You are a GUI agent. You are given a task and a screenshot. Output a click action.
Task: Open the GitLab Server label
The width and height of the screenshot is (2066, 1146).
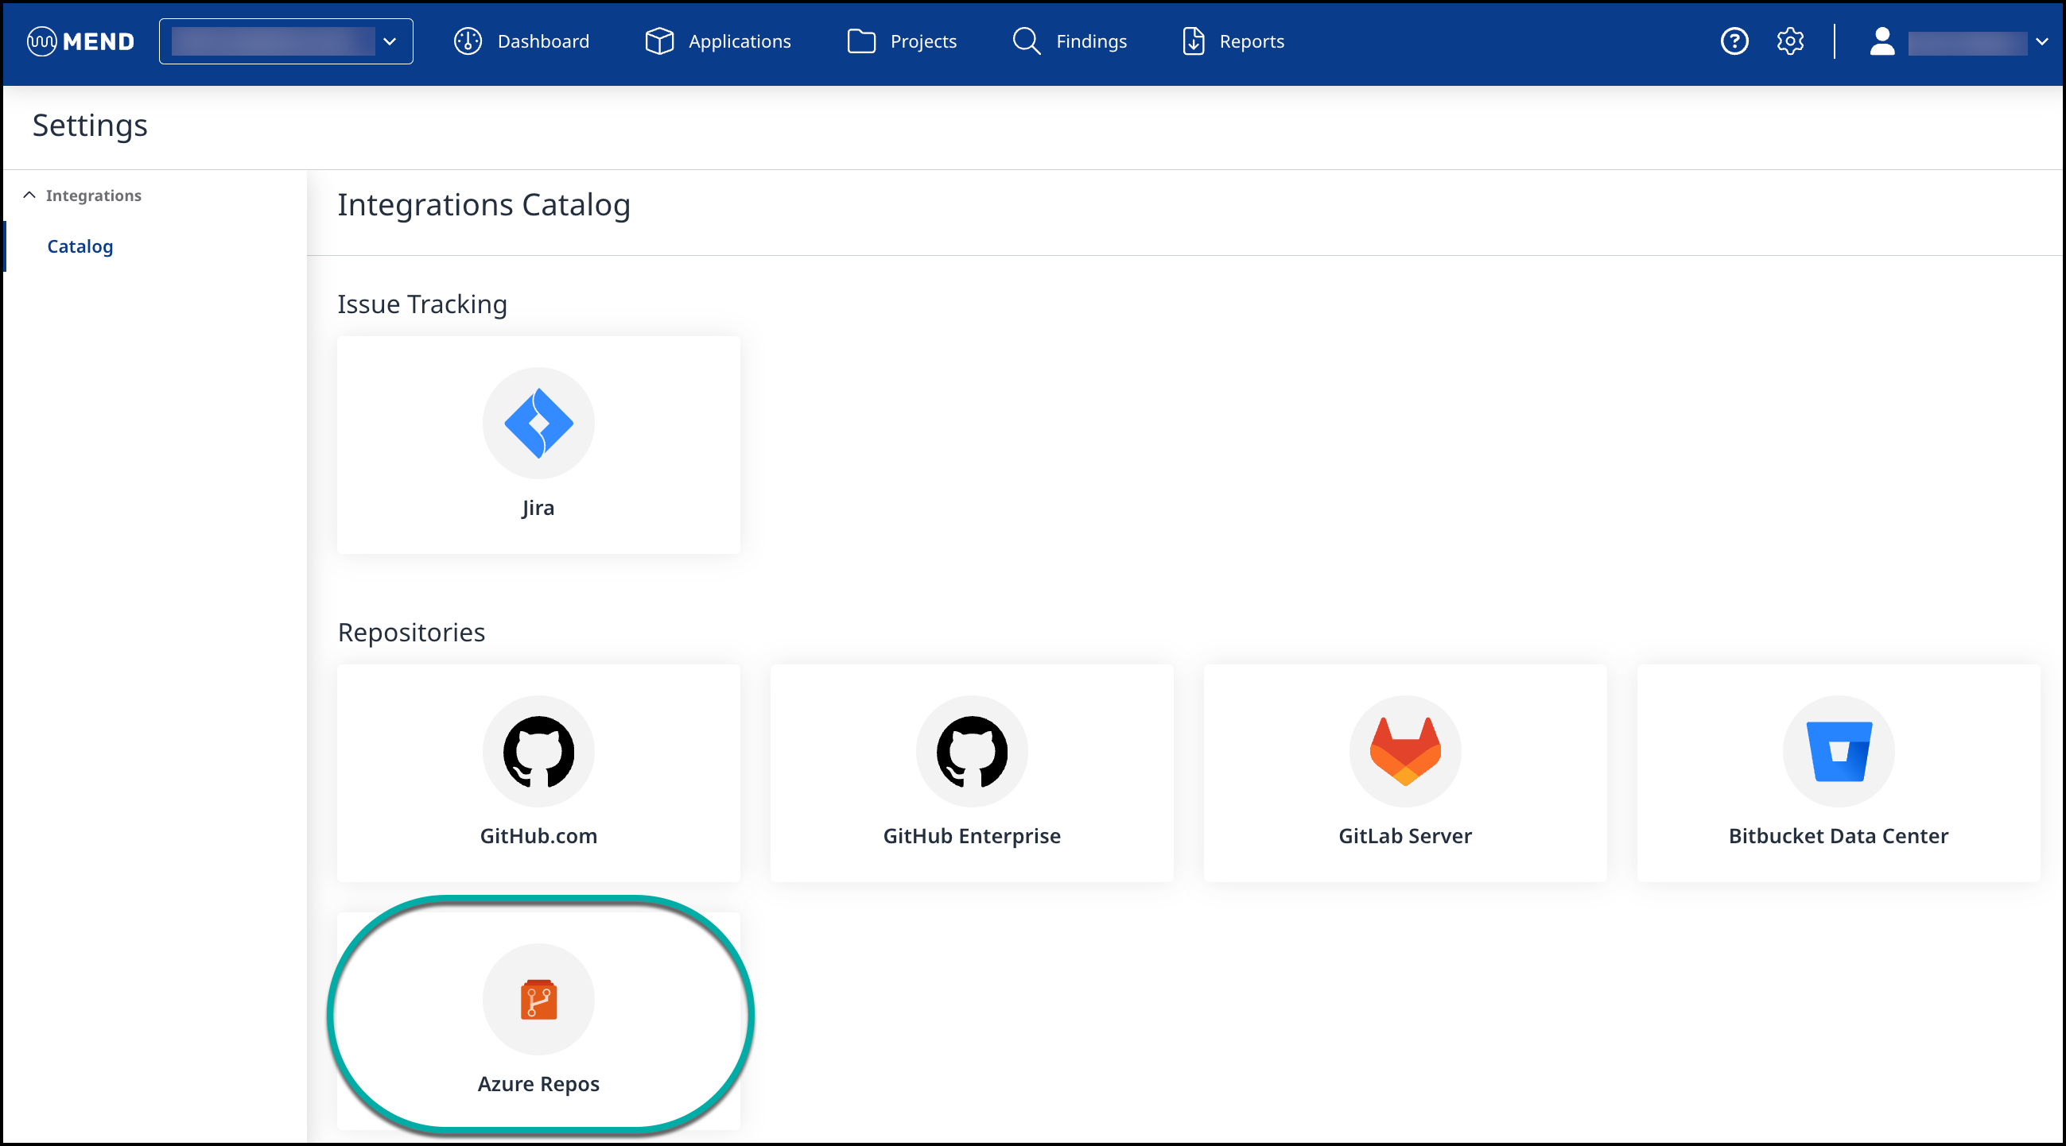click(1405, 836)
